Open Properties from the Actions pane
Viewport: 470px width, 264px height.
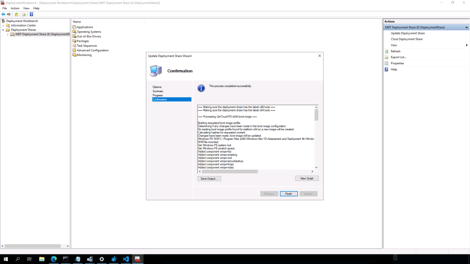pyautogui.click(x=397, y=63)
